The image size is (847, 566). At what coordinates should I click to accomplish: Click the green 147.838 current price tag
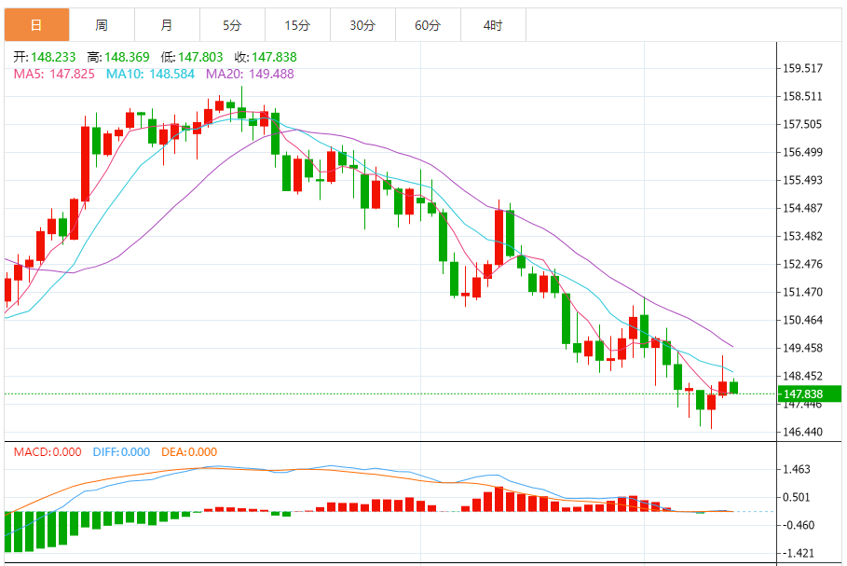[809, 394]
